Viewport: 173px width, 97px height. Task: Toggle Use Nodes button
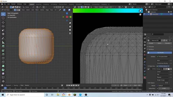159,53
